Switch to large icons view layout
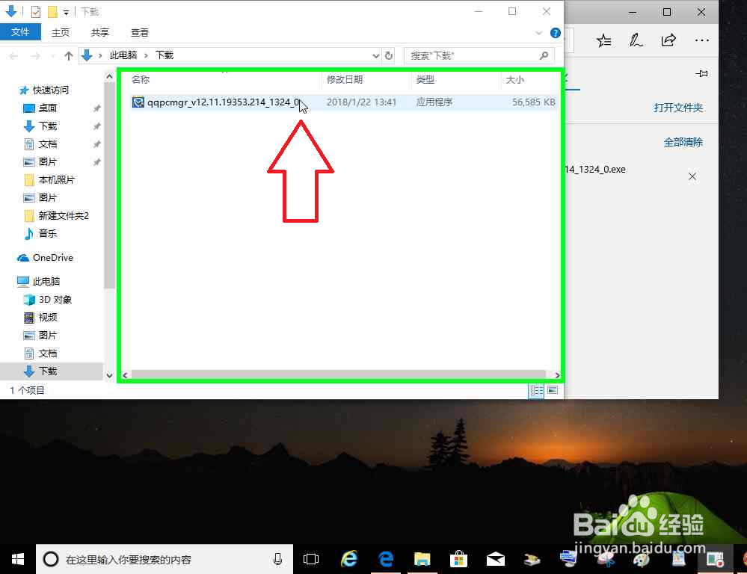Viewport: 747px width, 574px height. [553, 391]
